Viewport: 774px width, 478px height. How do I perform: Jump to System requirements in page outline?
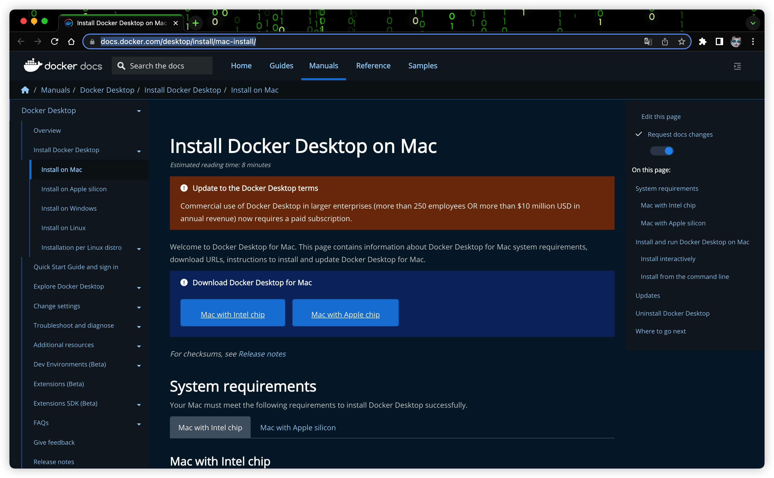pos(666,188)
